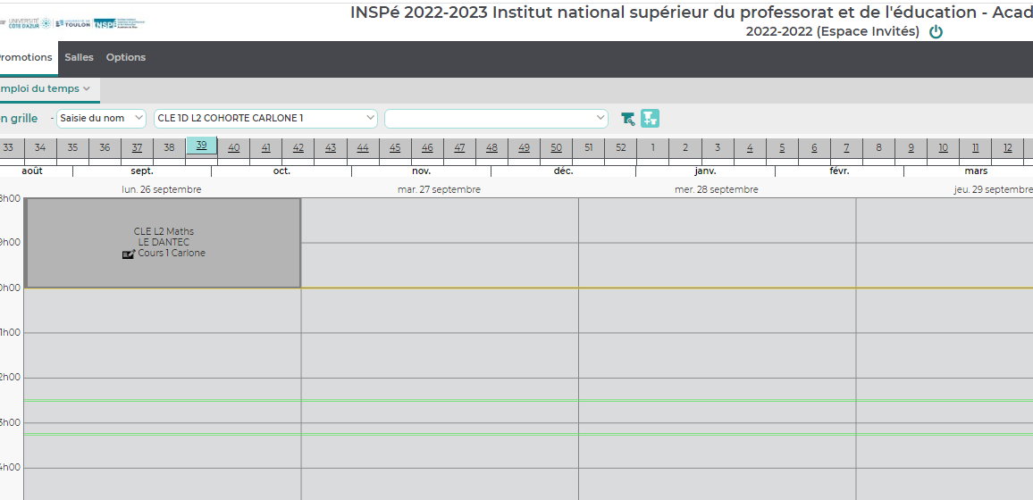Select week 6 in the week bar
The height and width of the screenshot is (500, 1033).
[815, 147]
